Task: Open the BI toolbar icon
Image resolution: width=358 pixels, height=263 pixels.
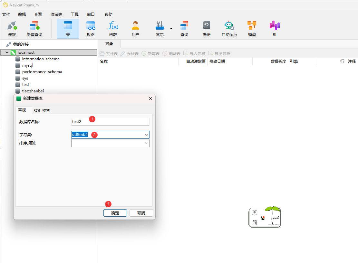Action: (x=275, y=29)
